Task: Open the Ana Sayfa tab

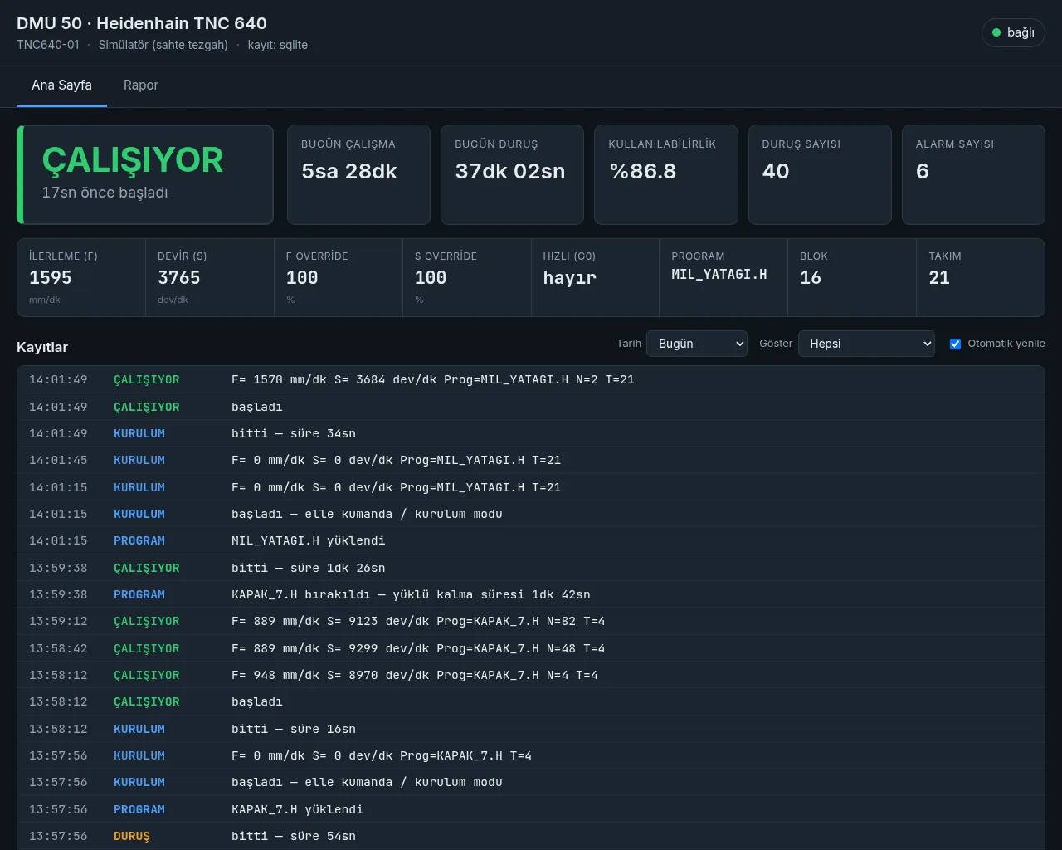Action: coord(61,85)
